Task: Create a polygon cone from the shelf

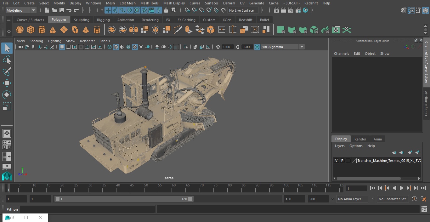Action: click(x=53, y=30)
